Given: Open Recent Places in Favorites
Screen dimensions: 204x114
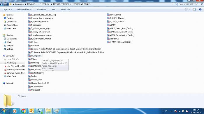Looking at the screenshot, I should pos(11,25).
